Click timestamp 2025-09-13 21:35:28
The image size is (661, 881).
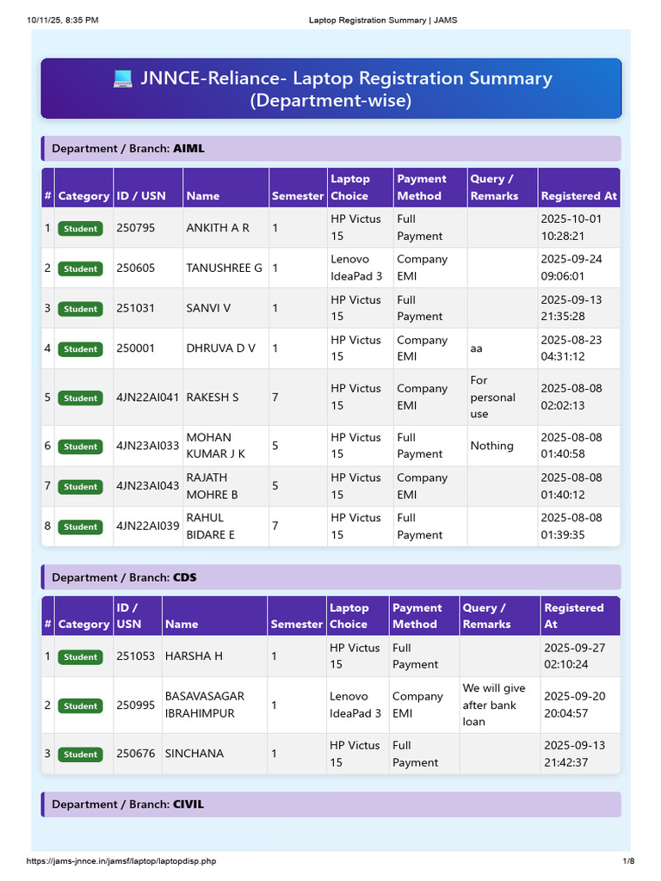[x=571, y=308]
